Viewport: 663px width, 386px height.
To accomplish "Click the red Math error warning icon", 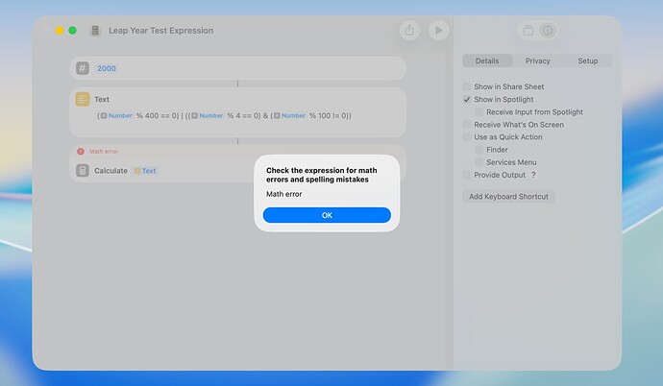I will [81, 151].
